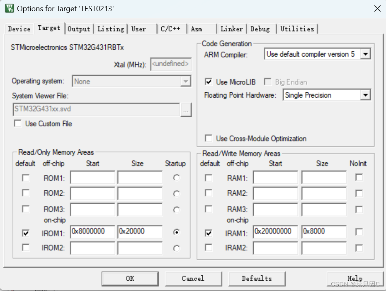Open the User tab
The height and width of the screenshot is (291, 386).
pyautogui.click(x=142, y=29)
